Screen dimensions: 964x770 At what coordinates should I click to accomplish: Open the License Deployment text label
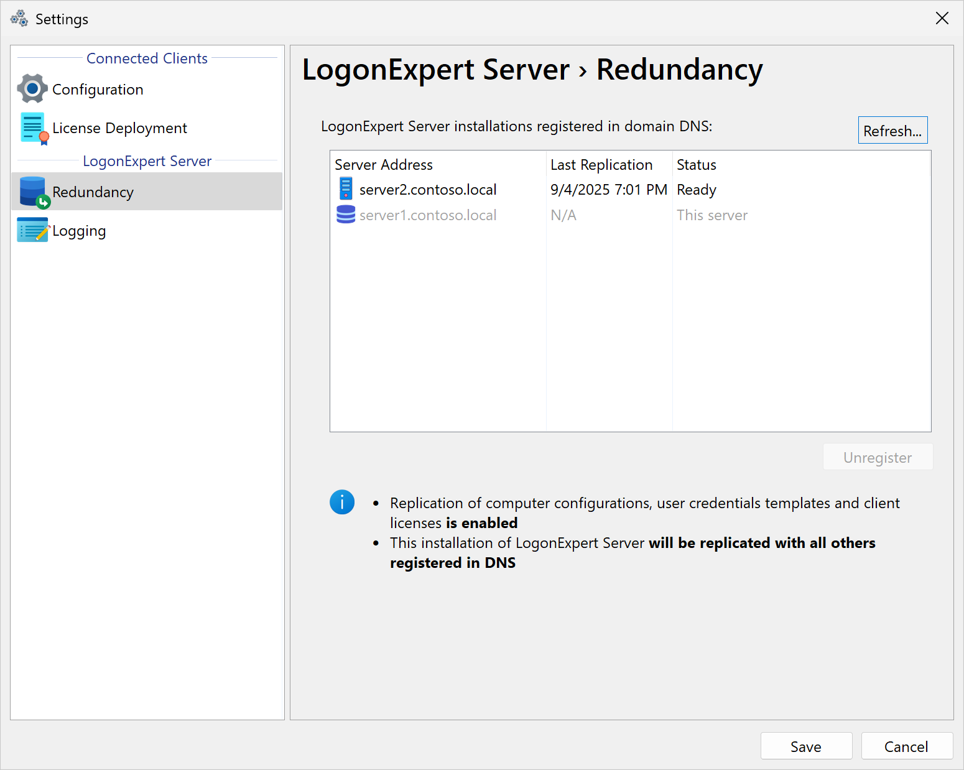(119, 128)
